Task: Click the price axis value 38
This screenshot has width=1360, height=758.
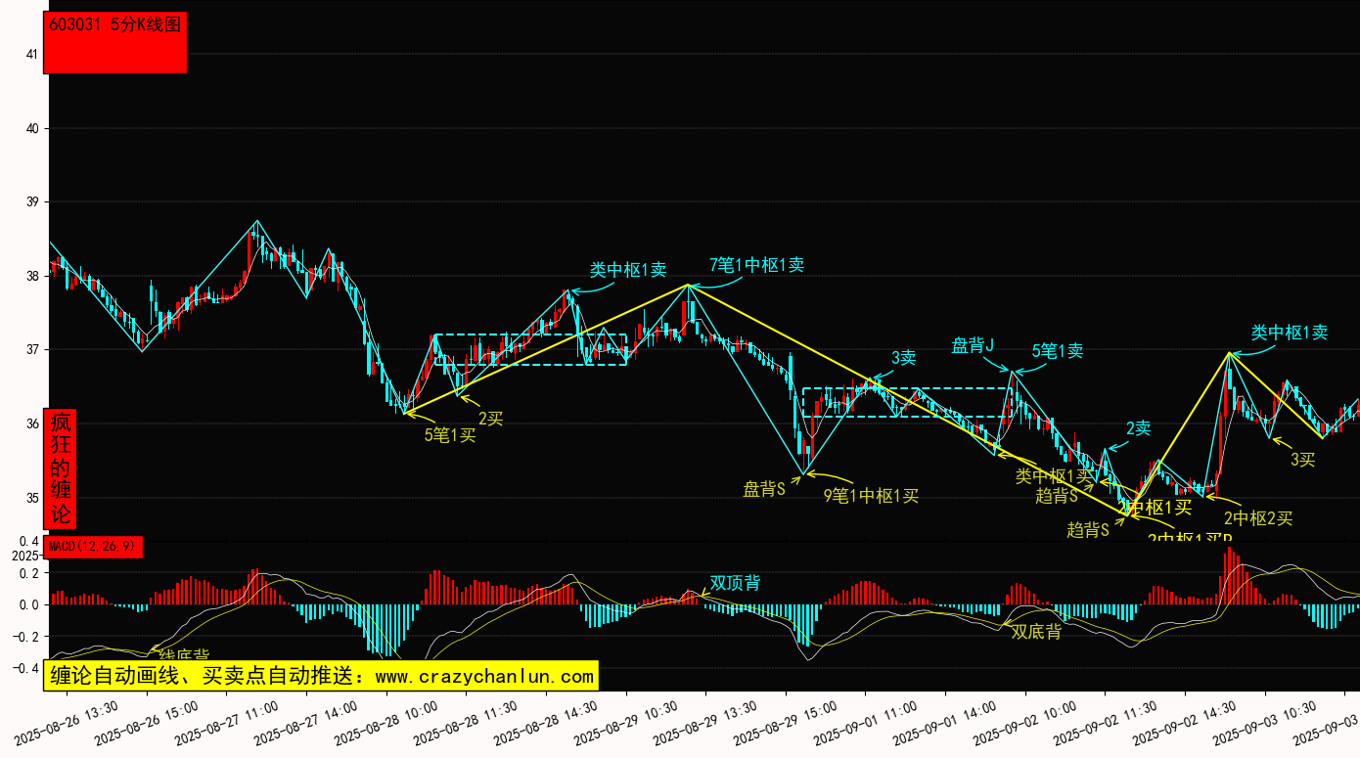Action: click(31, 276)
